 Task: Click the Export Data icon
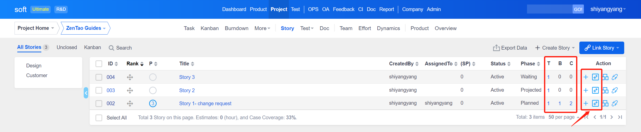click(496, 48)
